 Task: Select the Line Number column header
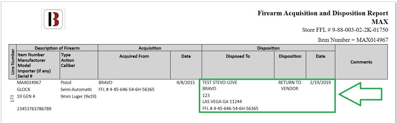13,62
